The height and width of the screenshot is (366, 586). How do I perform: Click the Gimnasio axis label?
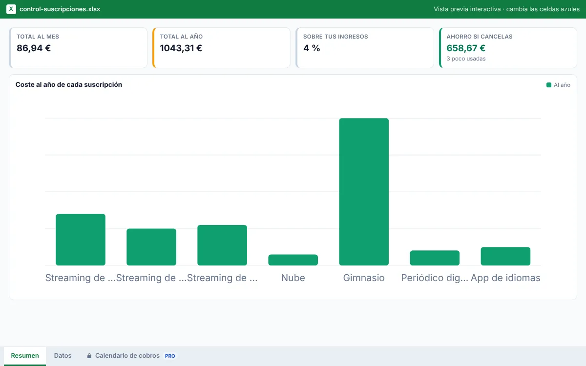[364, 278]
